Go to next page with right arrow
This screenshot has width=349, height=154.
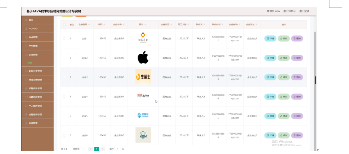tap(103, 149)
